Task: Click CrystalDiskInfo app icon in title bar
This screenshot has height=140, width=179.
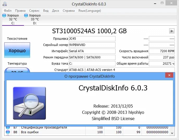Action: pos(5,4)
